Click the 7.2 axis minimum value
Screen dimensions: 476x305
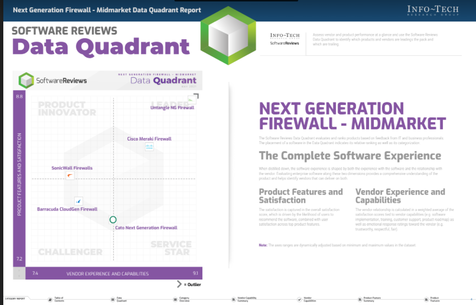19,259
